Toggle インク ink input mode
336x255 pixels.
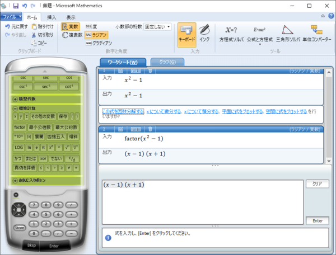(x=204, y=34)
